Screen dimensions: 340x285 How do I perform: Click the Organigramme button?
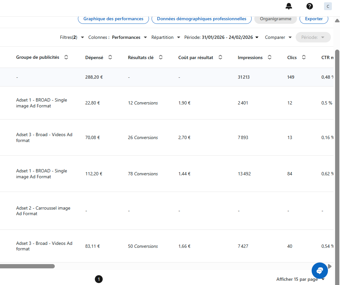[275, 19]
